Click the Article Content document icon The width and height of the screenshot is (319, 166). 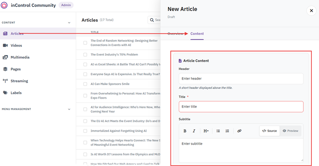(180, 61)
